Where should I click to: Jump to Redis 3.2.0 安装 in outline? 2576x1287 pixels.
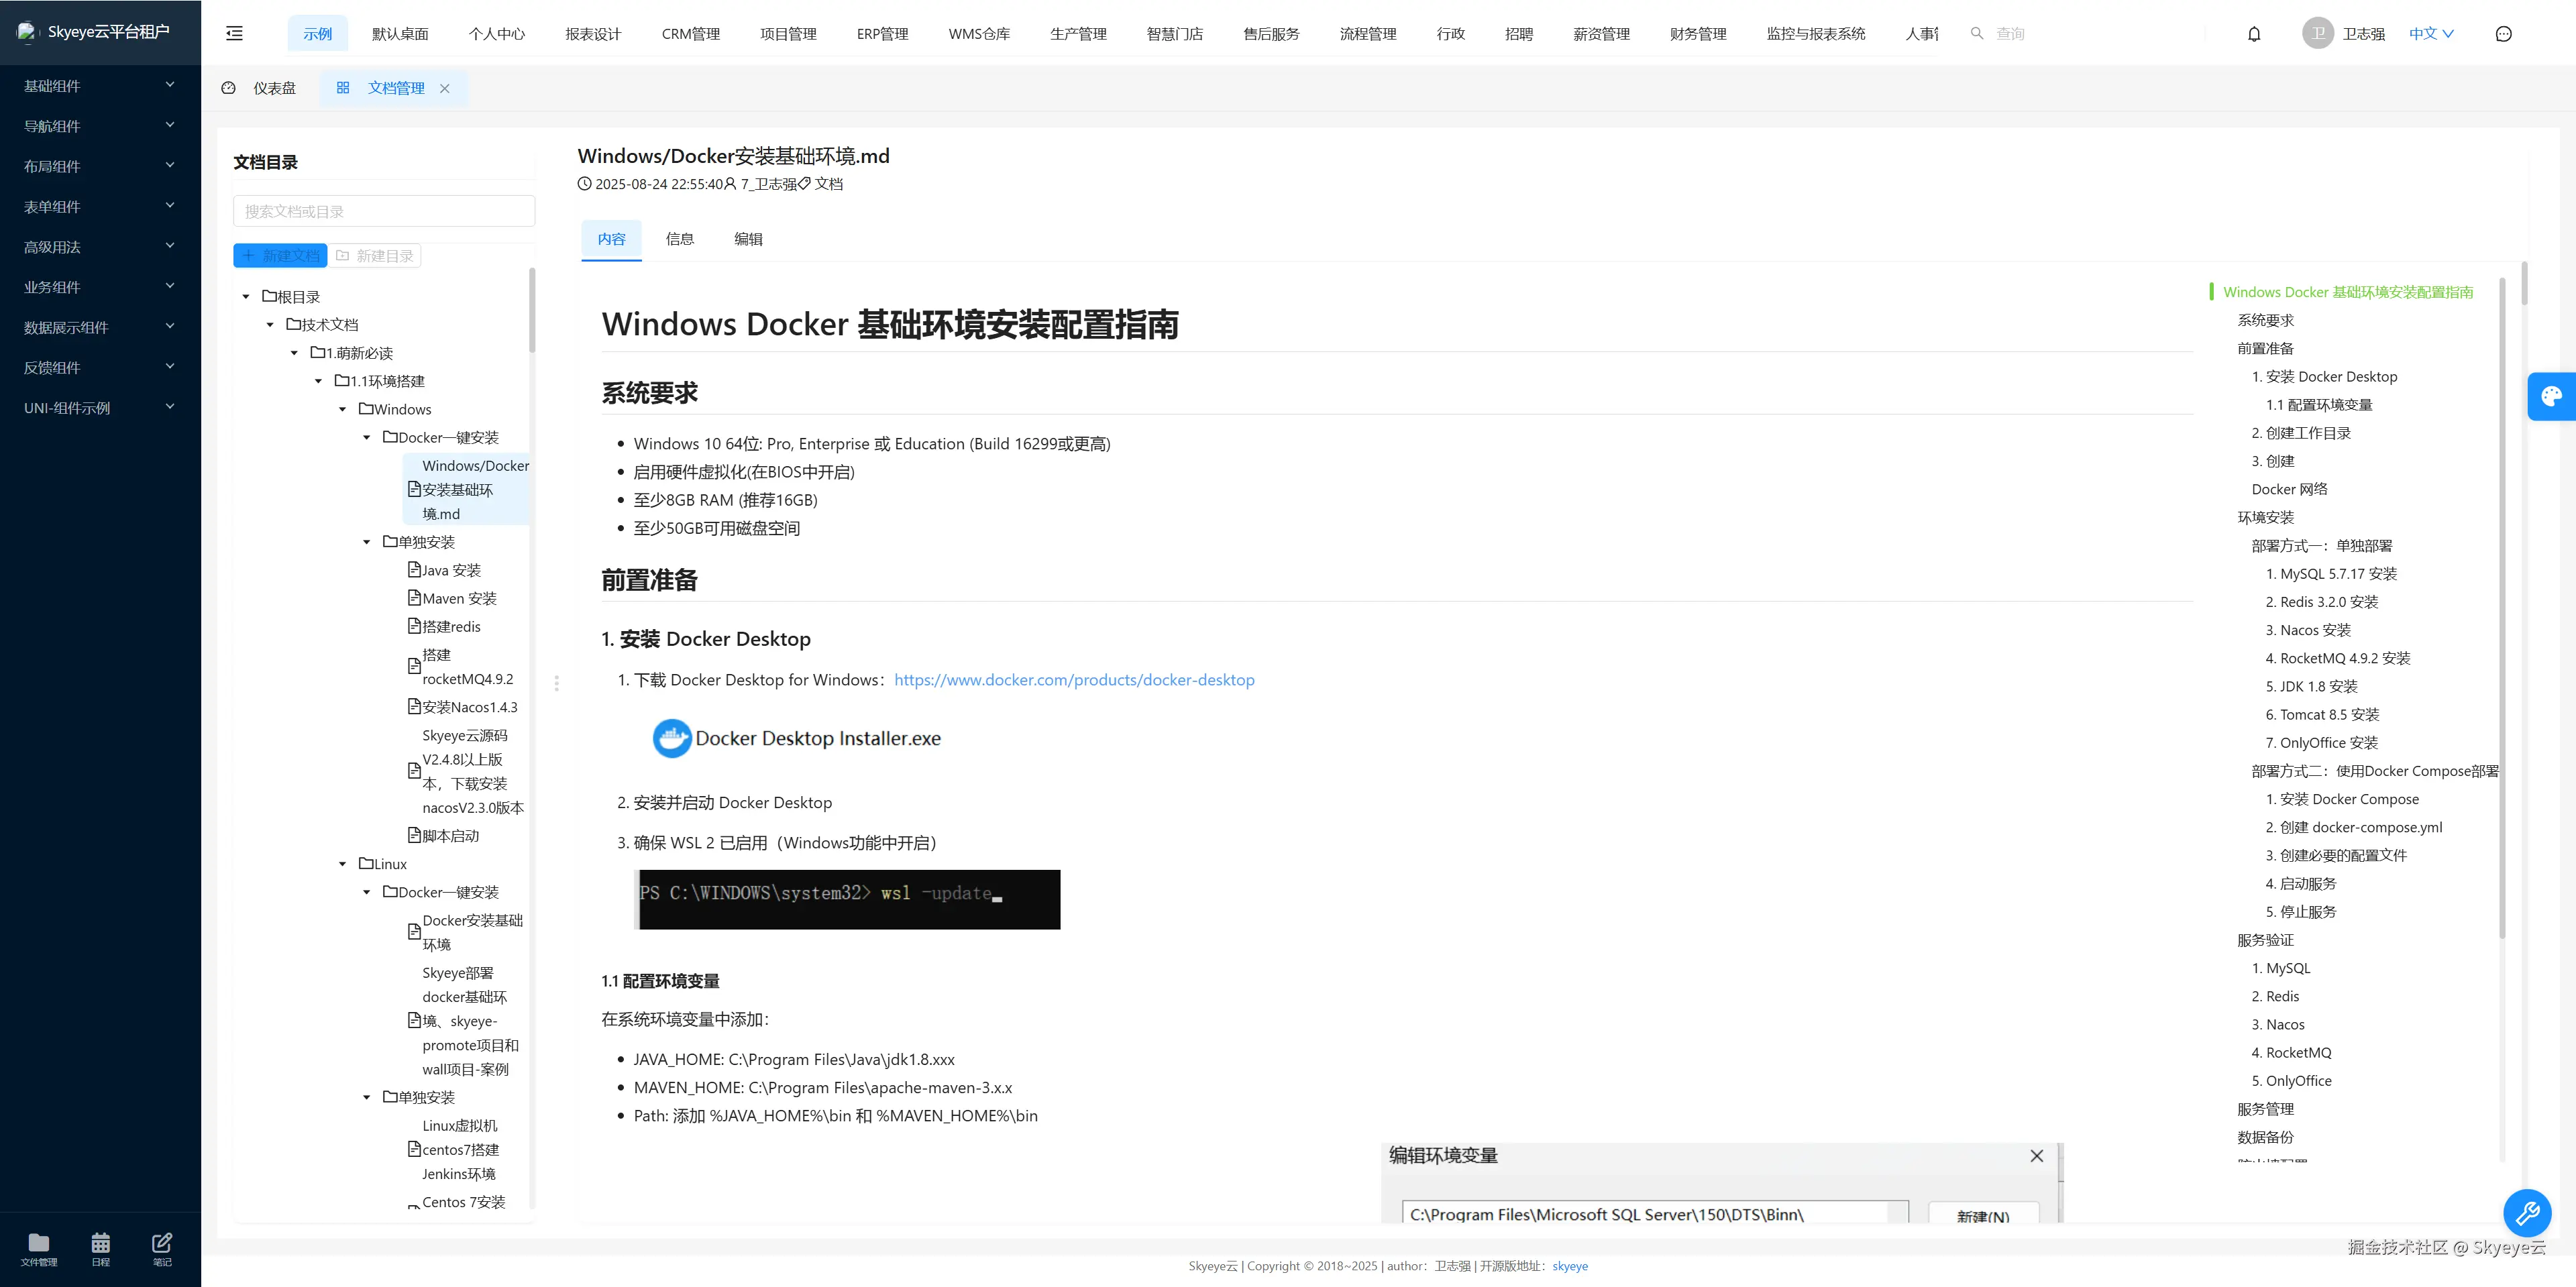[2321, 602]
